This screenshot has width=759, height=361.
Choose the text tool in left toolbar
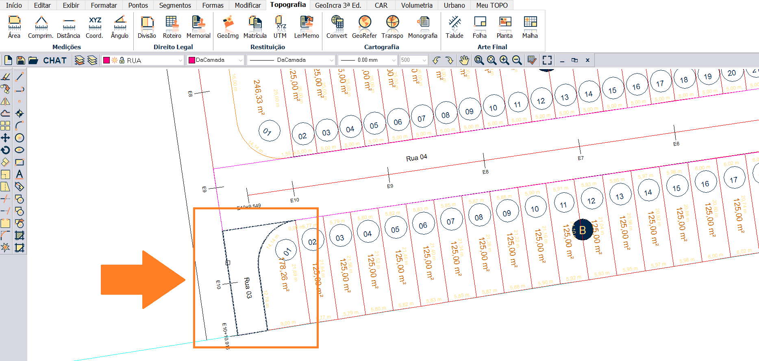(x=20, y=174)
